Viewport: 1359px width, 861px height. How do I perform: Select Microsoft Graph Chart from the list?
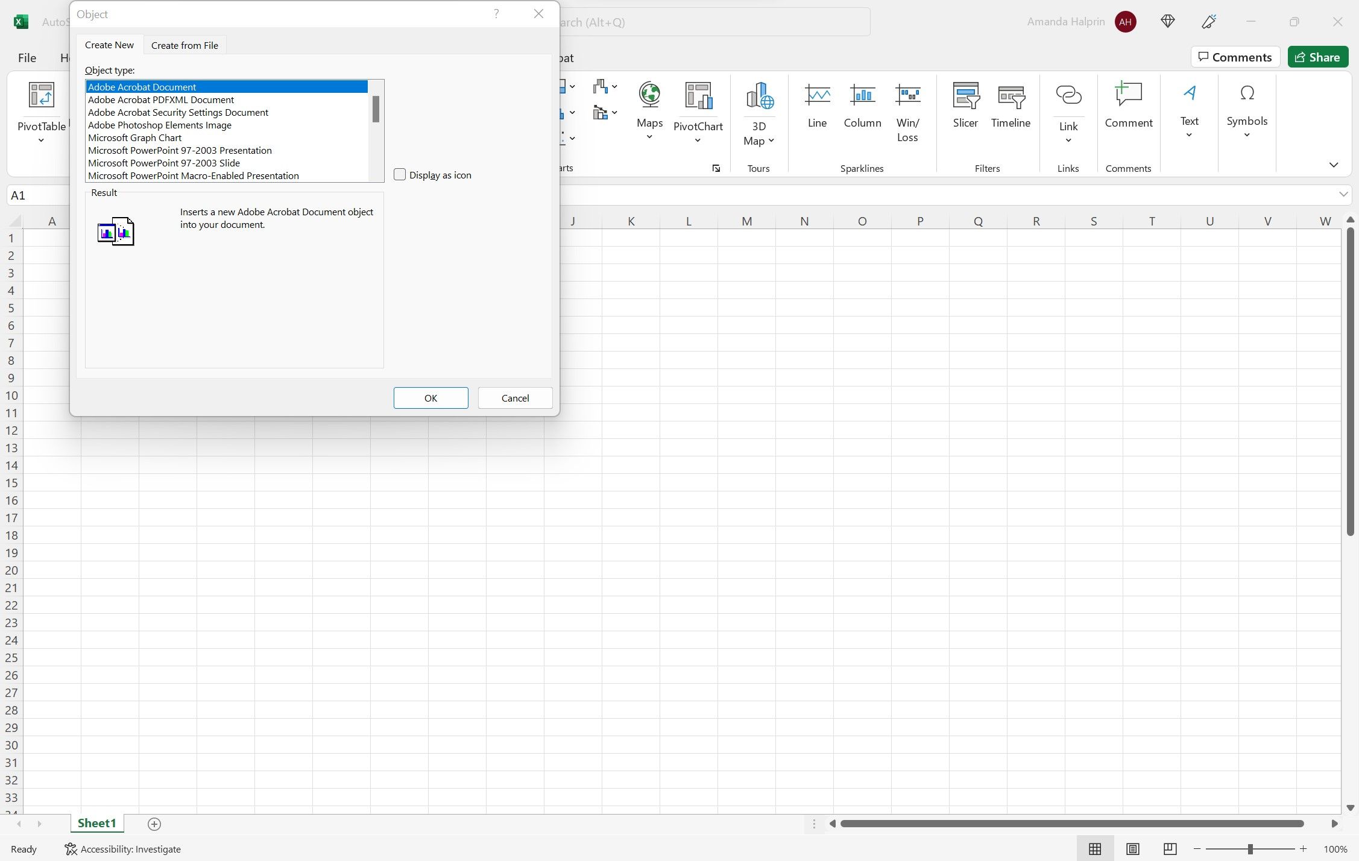[x=134, y=137]
